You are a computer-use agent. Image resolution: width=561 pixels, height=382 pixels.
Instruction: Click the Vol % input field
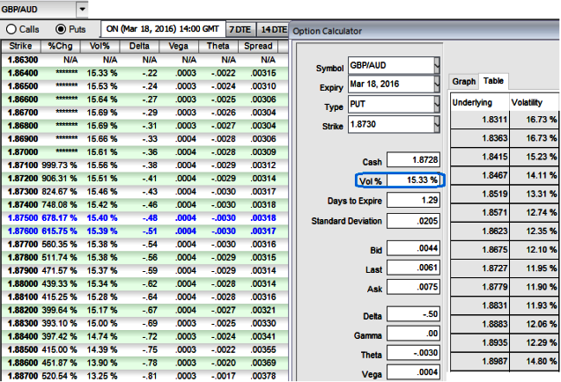pyautogui.click(x=413, y=180)
